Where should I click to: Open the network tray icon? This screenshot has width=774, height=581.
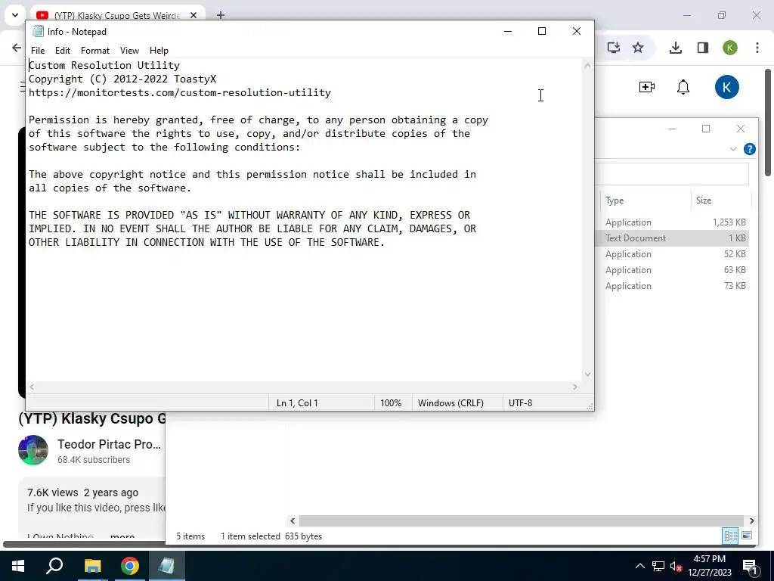pyautogui.click(x=658, y=566)
